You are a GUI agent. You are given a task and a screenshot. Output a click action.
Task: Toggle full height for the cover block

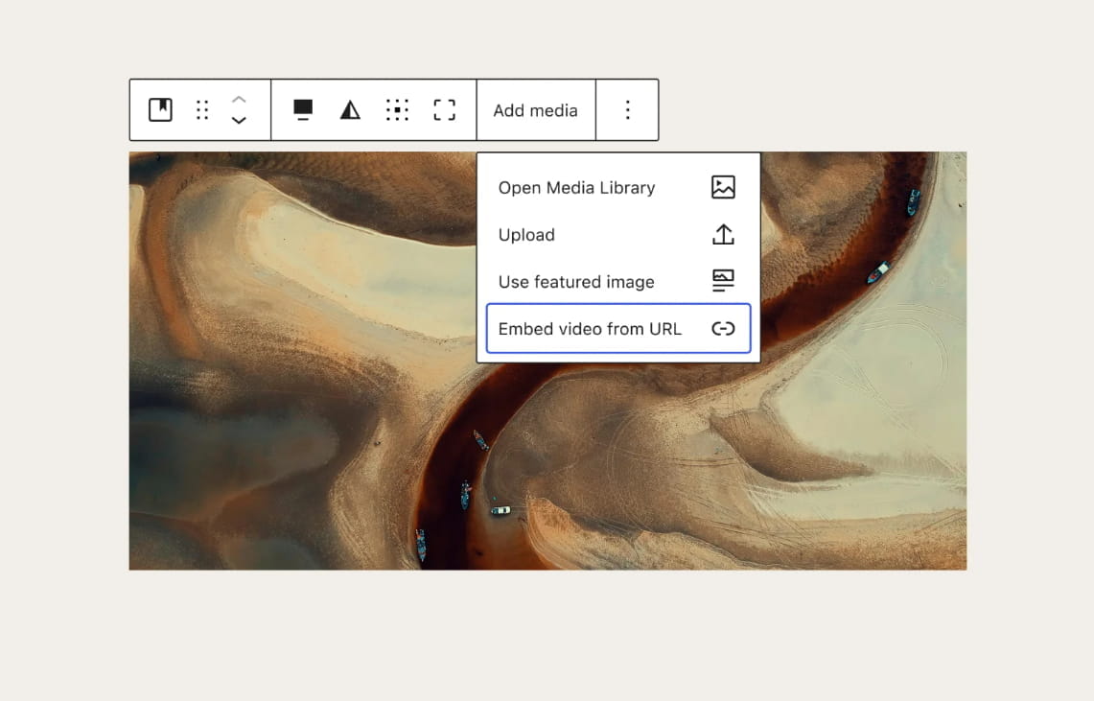444,109
